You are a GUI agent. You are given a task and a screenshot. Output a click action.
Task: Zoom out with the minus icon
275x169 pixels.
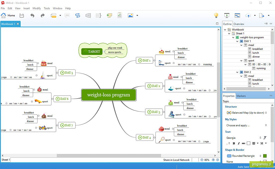(x=202, y=160)
